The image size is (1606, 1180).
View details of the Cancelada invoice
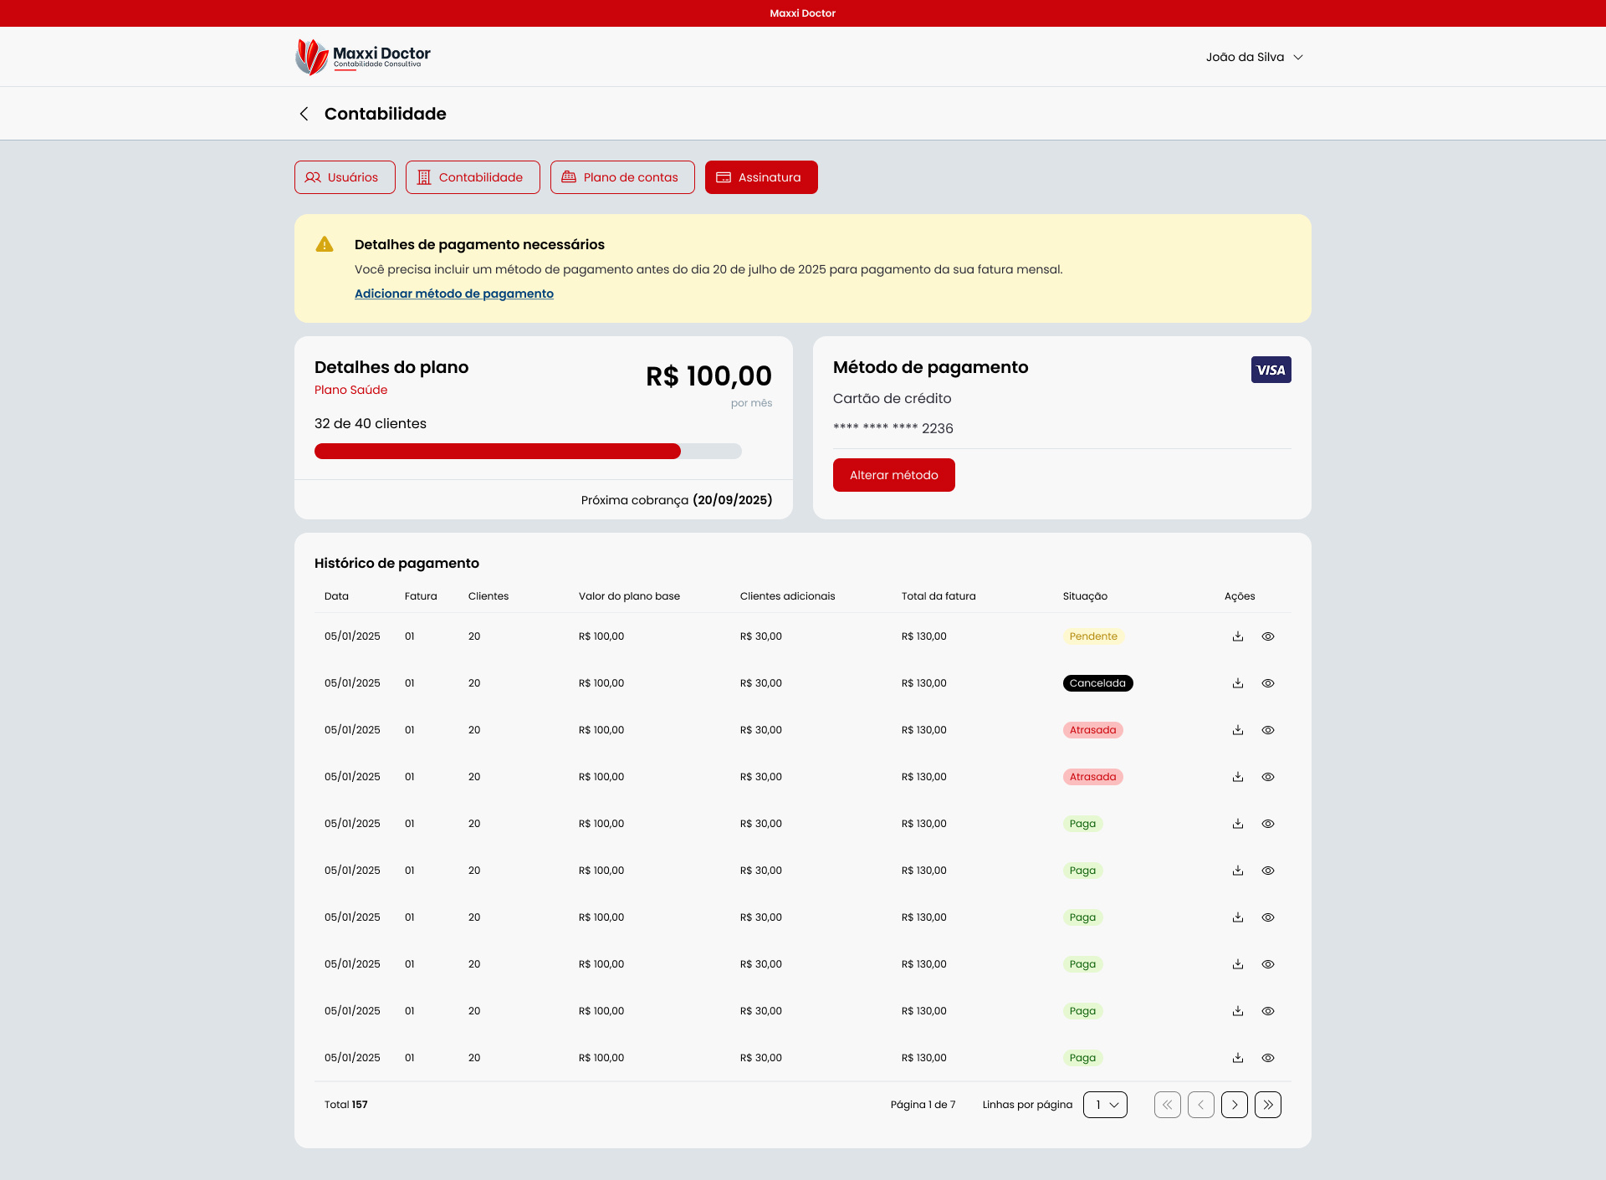click(x=1268, y=683)
